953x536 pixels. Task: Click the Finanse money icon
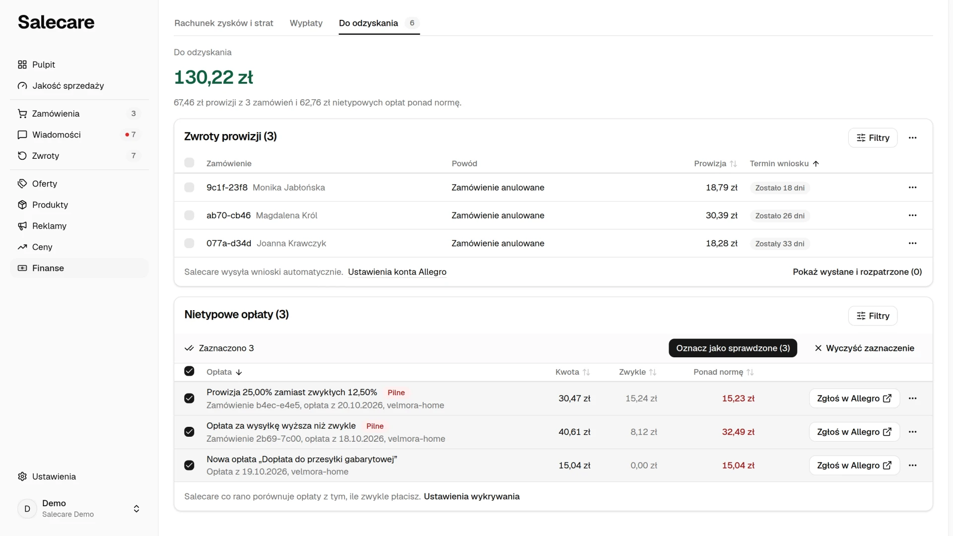(x=22, y=268)
